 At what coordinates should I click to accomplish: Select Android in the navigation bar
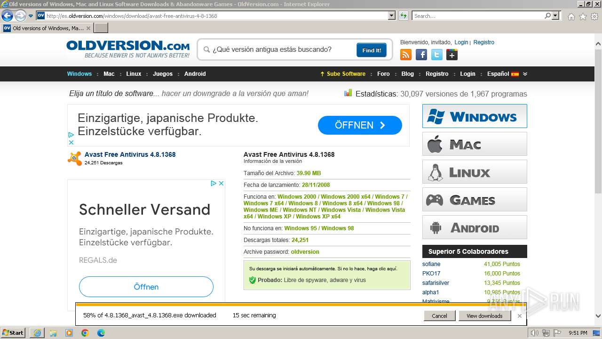coord(195,74)
